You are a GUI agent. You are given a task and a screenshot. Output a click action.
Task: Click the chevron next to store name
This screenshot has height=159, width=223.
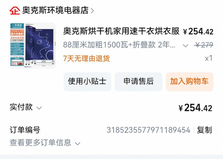click(x=92, y=11)
